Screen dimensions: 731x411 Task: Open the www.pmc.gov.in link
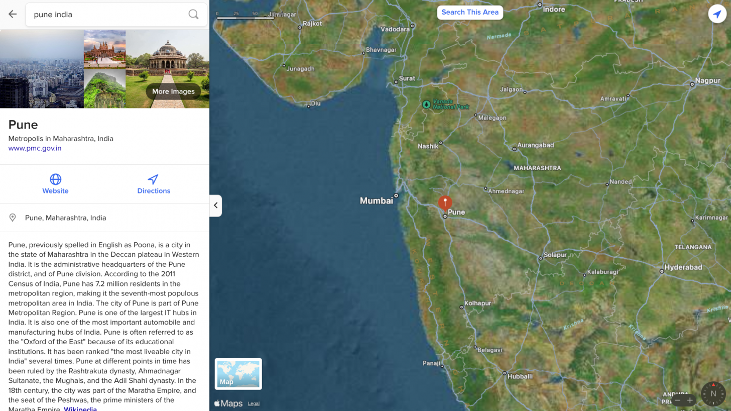[35, 148]
